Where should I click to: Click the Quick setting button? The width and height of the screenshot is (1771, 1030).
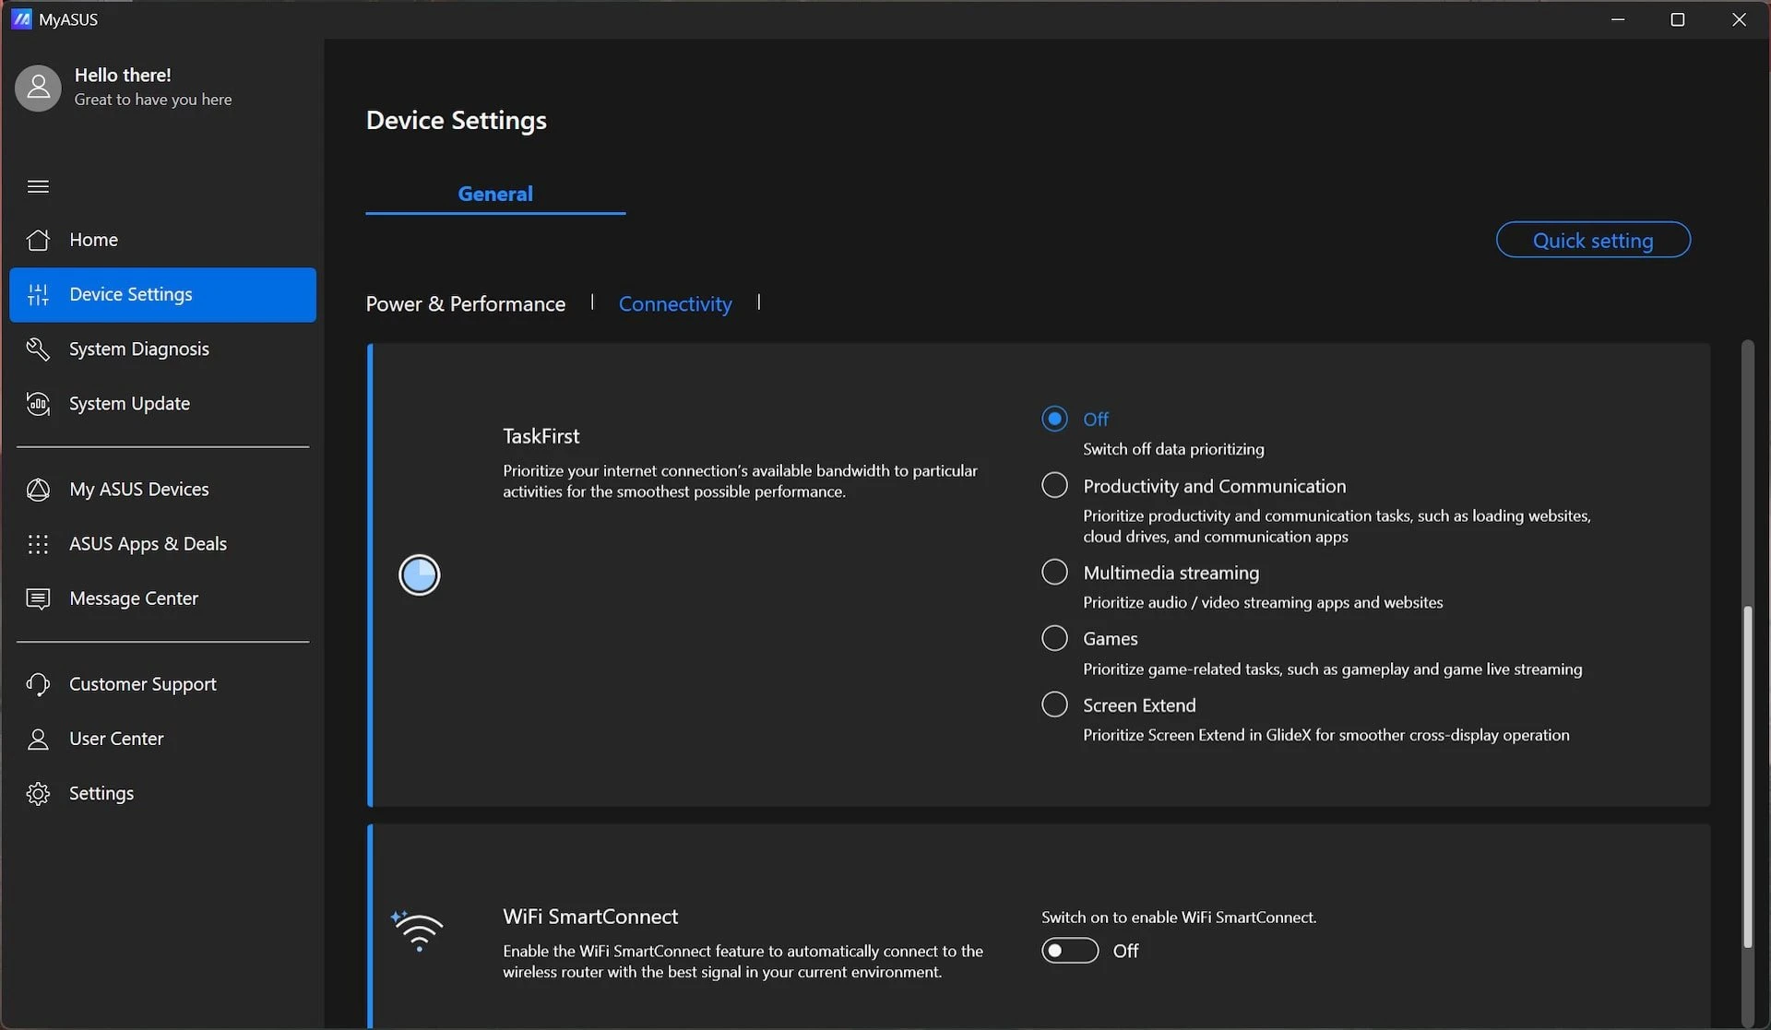[x=1593, y=240]
